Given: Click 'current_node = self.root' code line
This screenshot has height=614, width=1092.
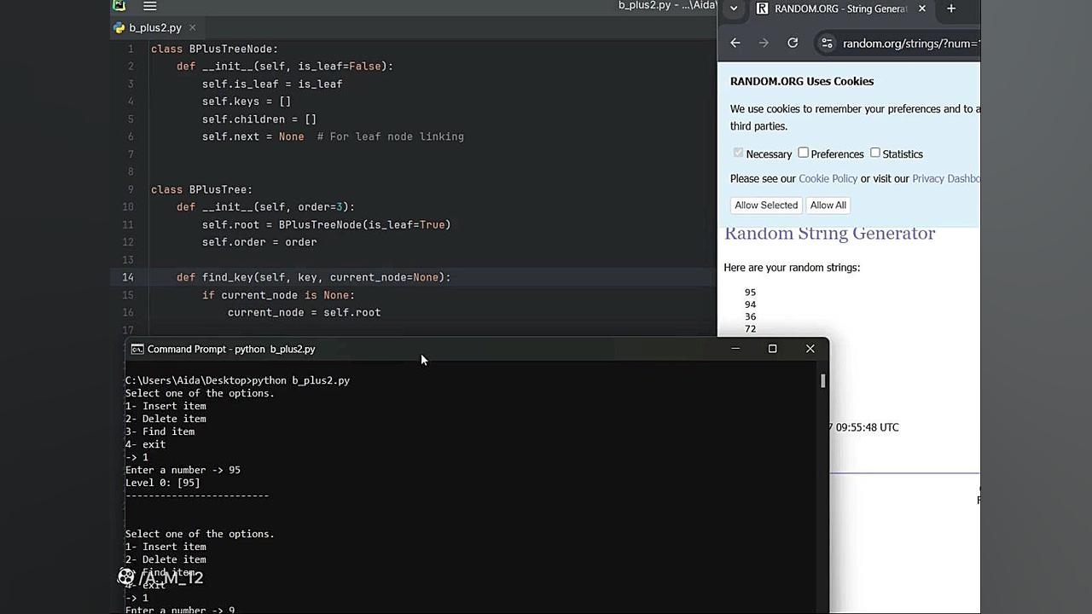Looking at the screenshot, I should tap(304, 312).
